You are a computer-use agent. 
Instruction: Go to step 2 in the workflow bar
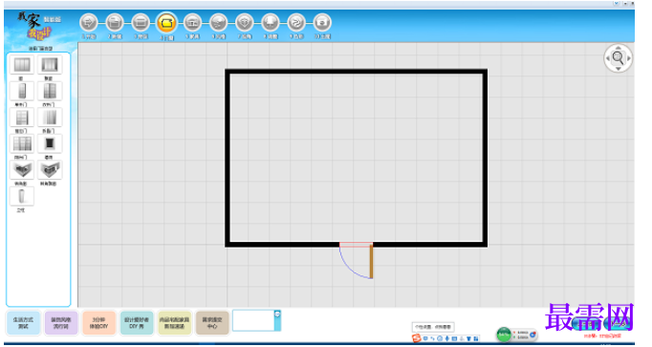(115, 22)
